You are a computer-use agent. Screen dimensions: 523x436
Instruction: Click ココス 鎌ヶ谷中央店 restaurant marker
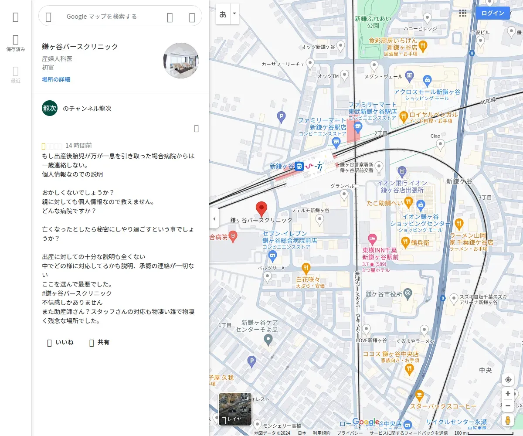click(409, 369)
